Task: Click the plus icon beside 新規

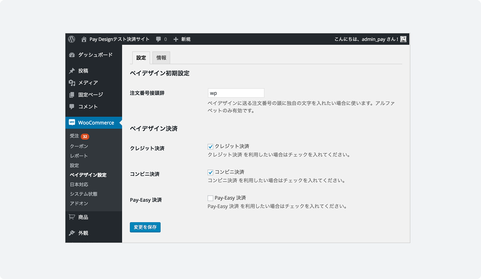Action: 176,39
